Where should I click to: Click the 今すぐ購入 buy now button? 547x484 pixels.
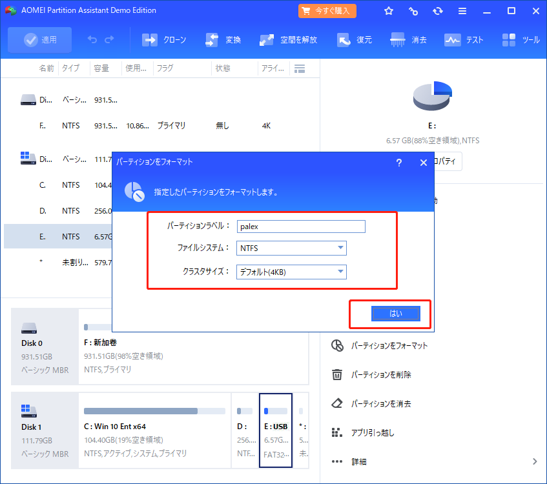pos(327,11)
